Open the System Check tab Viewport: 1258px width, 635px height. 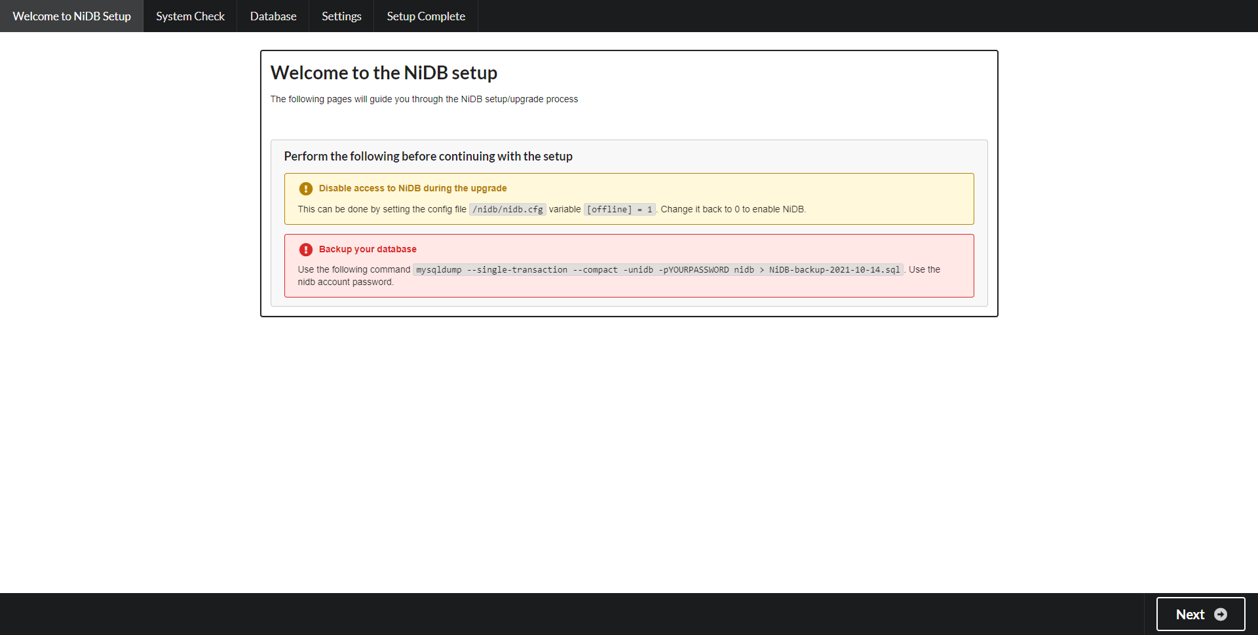pos(190,16)
